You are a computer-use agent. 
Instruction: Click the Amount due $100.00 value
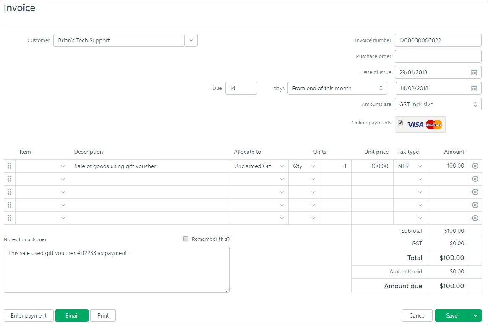452,286
